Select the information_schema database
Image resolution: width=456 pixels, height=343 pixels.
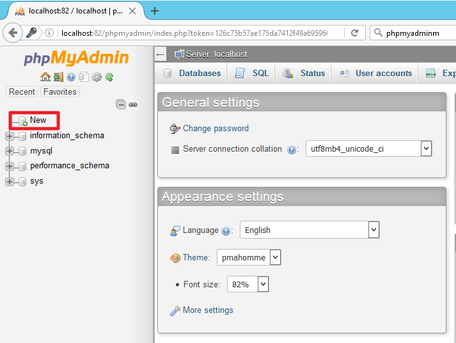click(x=67, y=136)
